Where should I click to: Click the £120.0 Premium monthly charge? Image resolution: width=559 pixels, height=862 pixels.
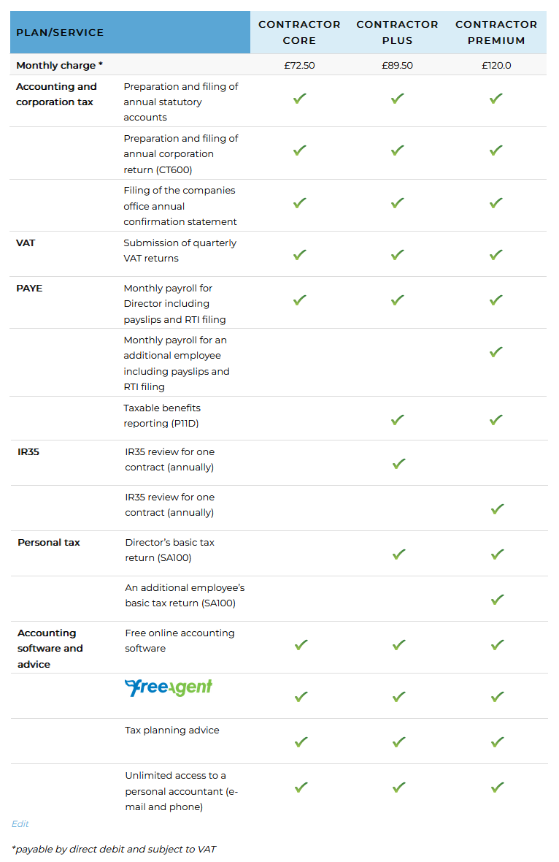(496, 65)
